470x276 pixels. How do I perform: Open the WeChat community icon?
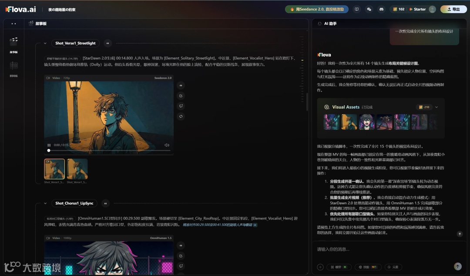coord(369,9)
